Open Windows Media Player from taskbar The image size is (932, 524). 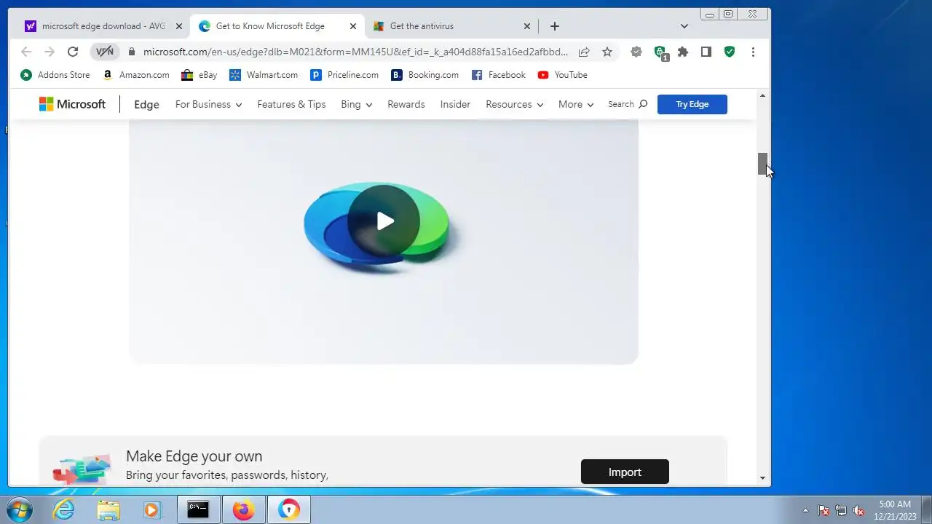pyautogui.click(x=151, y=509)
